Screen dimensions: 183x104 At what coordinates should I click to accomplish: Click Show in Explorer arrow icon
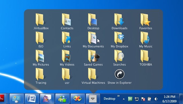pos(119,74)
